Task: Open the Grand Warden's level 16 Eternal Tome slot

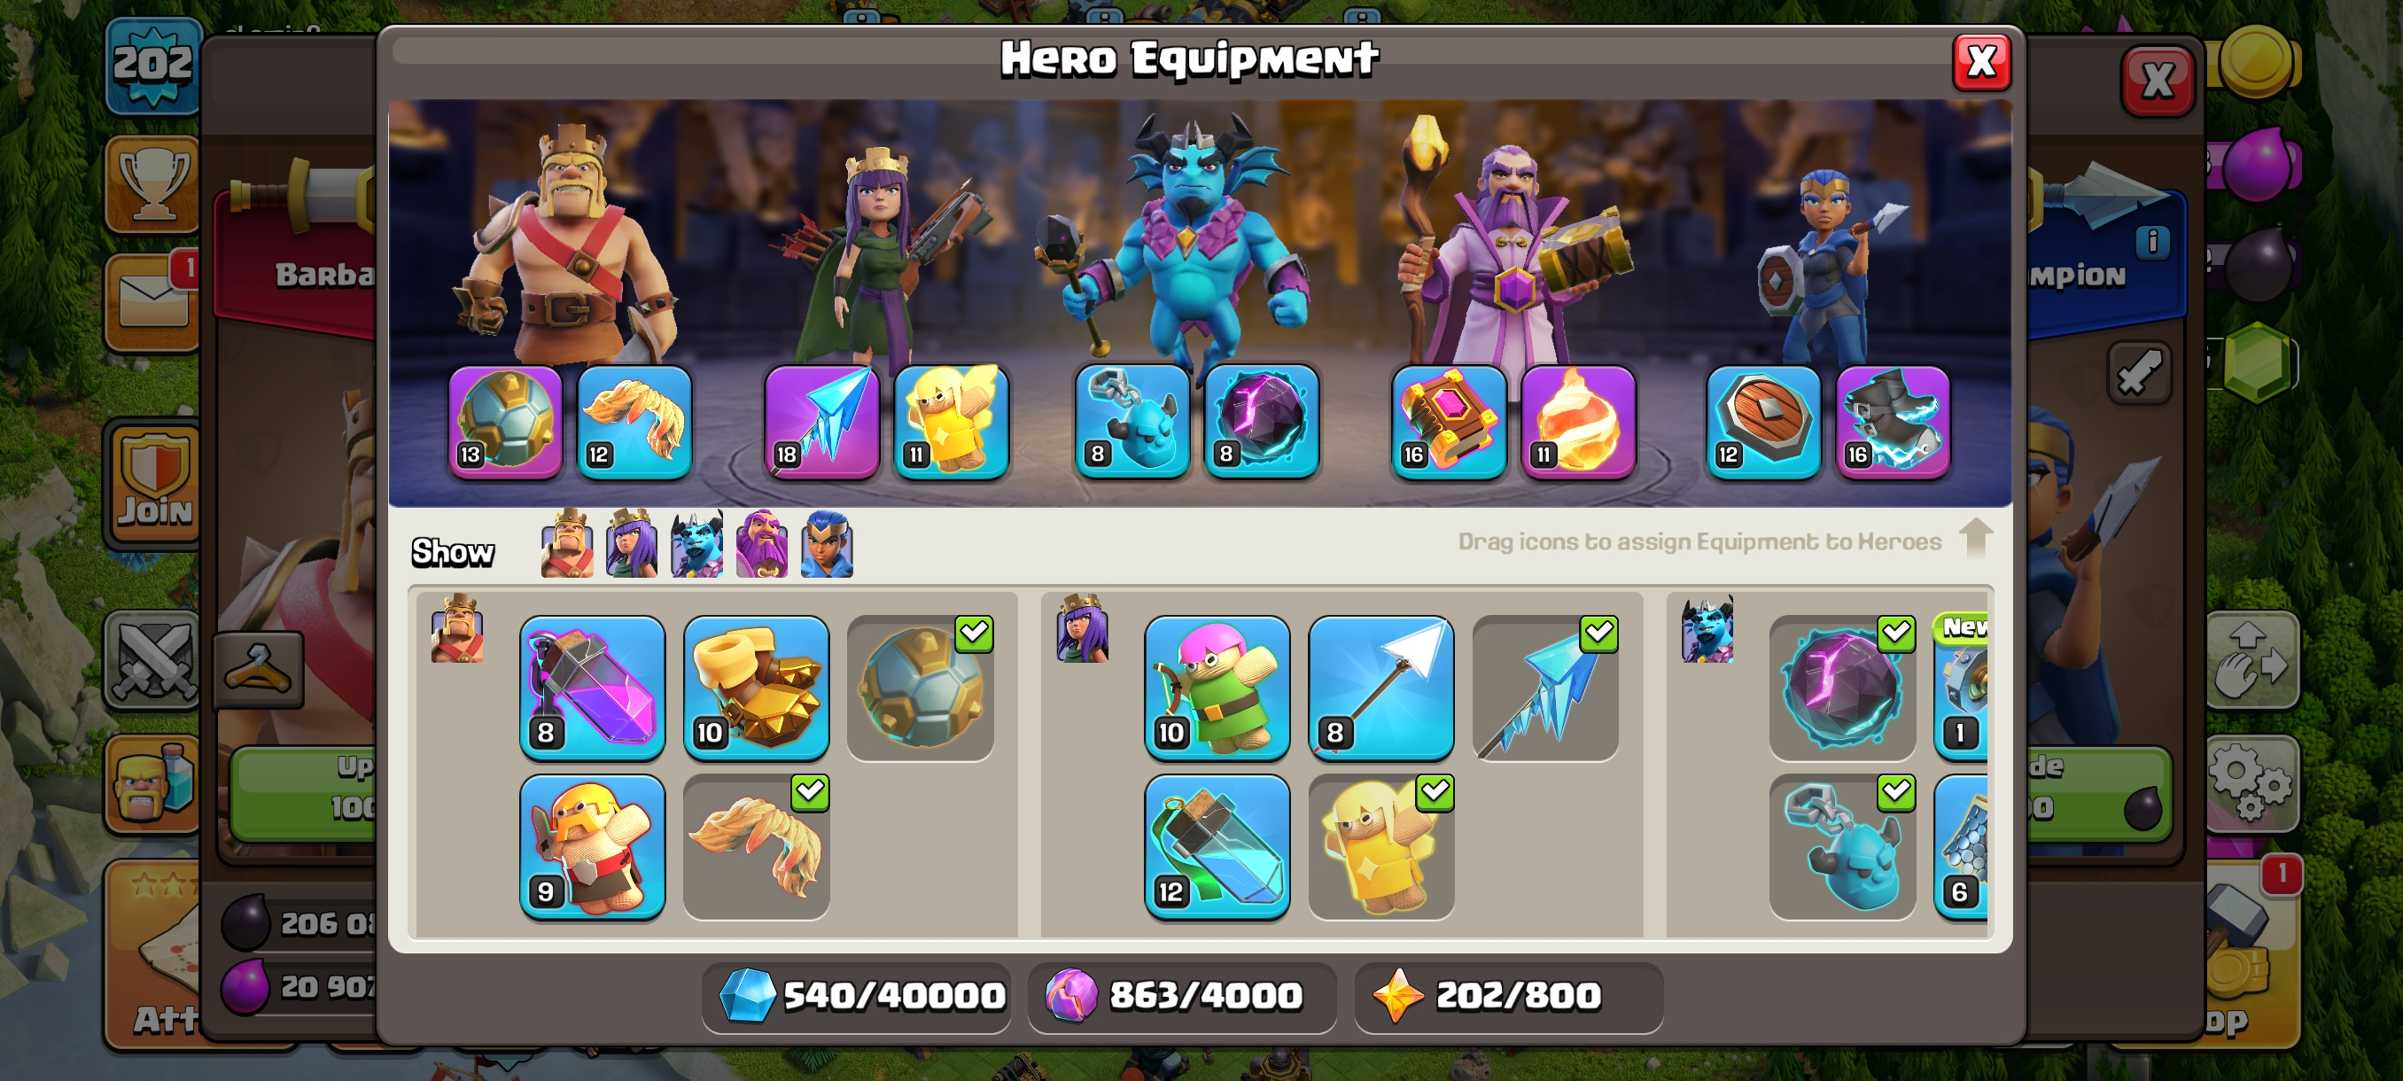Action: pyautogui.click(x=1449, y=422)
